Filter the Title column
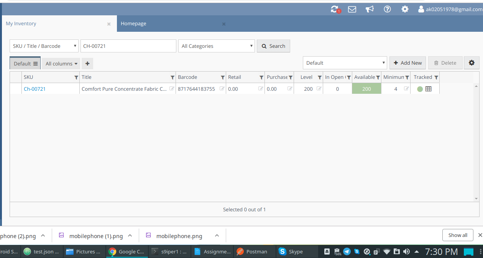The width and height of the screenshot is (483, 258). tap(172, 77)
